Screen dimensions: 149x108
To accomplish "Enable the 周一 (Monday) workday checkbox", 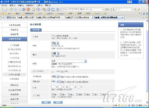I will click(53, 94).
